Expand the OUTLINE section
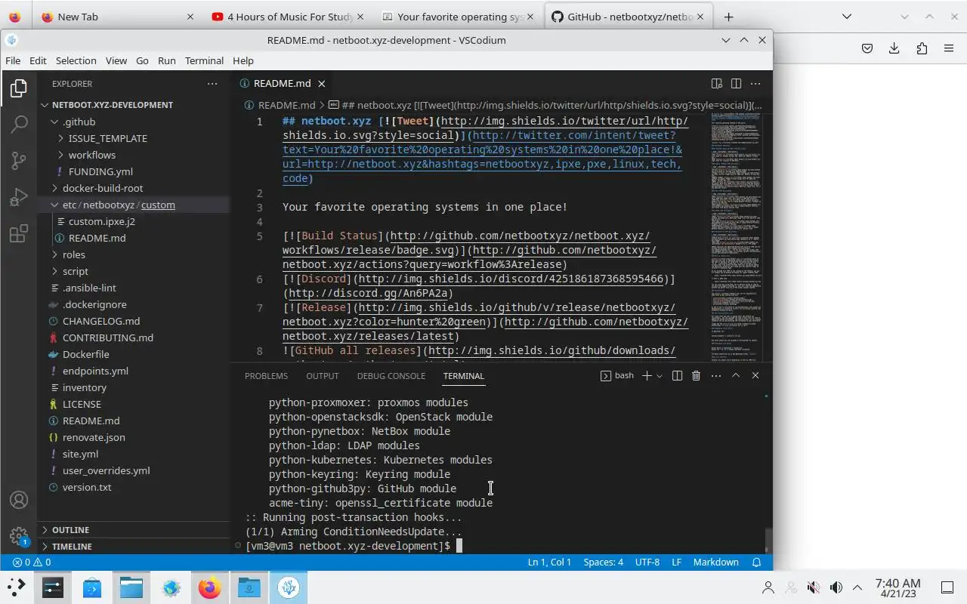This screenshot has height=604, width=967. click(134, 530)
